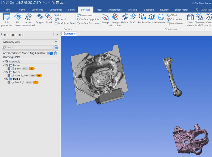This screenshot has width=212, height=157.
Task: Collapse the Part-4 node
Action: 4,65
